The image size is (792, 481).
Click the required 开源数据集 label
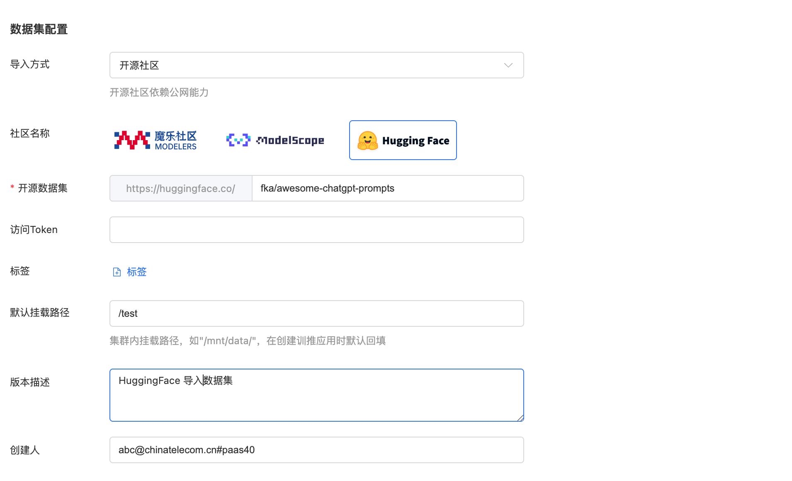tap(43, 188)
